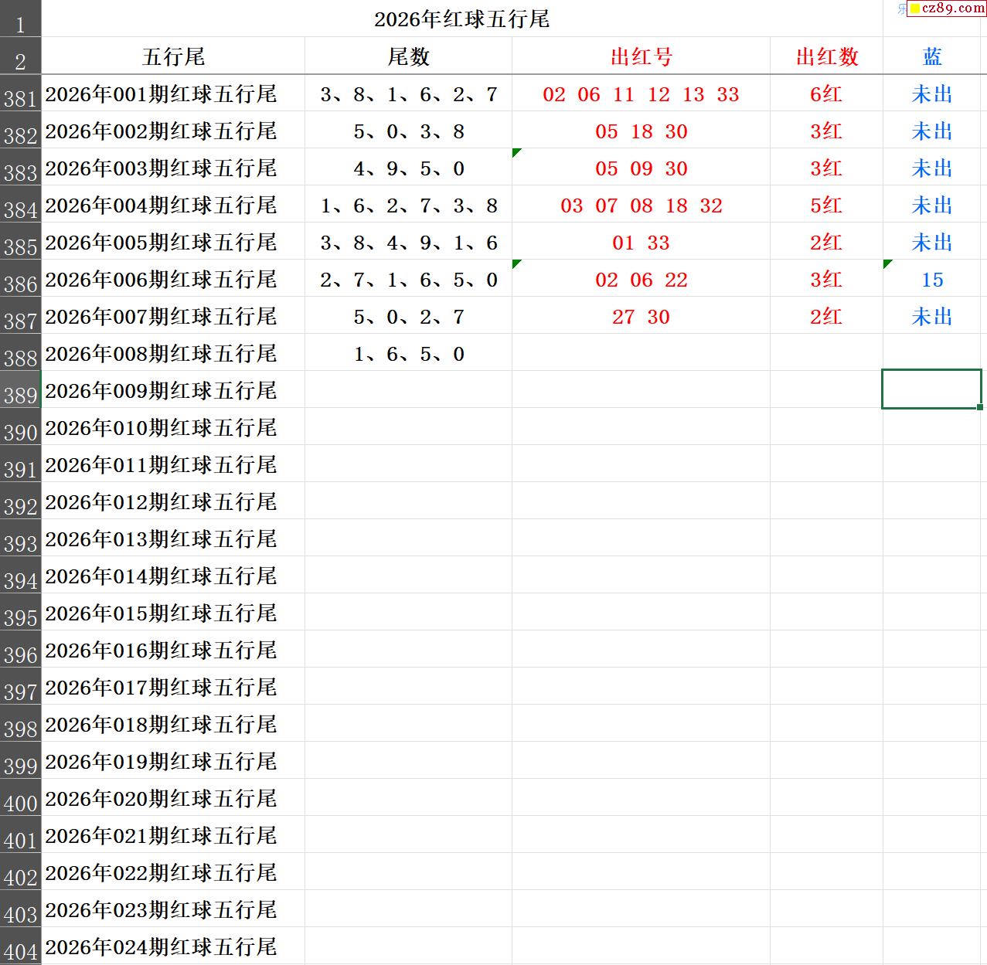This screenshot has height=965, width=987.
Task: Click red numbers 03 07 08 18 32
Action: coord(641,206)
